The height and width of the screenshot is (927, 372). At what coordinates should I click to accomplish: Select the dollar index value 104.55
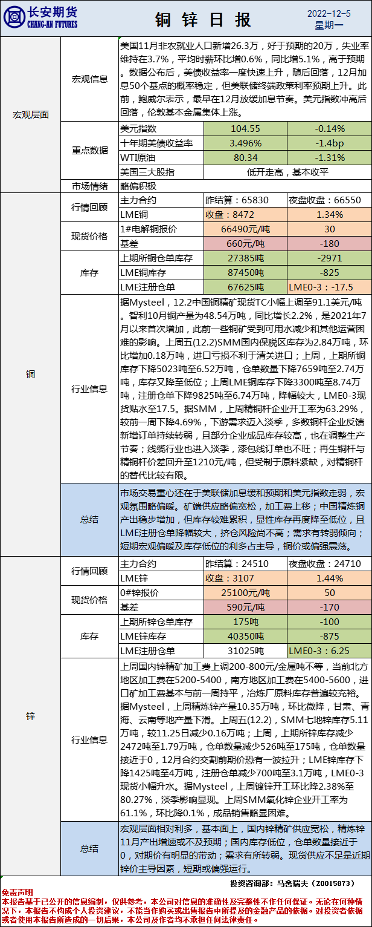pyautogui.click(x=245, y=129)
